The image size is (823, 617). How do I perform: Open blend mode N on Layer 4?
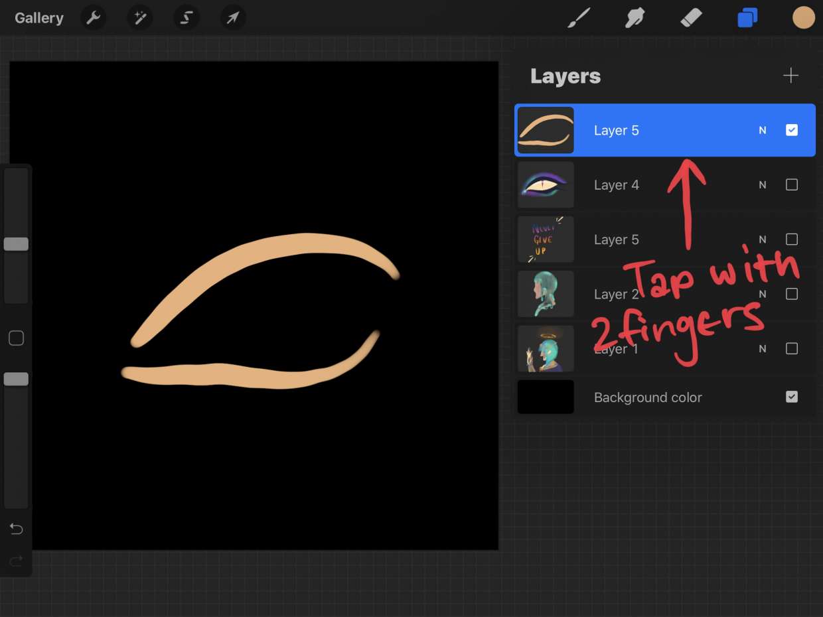coord(763,185)
